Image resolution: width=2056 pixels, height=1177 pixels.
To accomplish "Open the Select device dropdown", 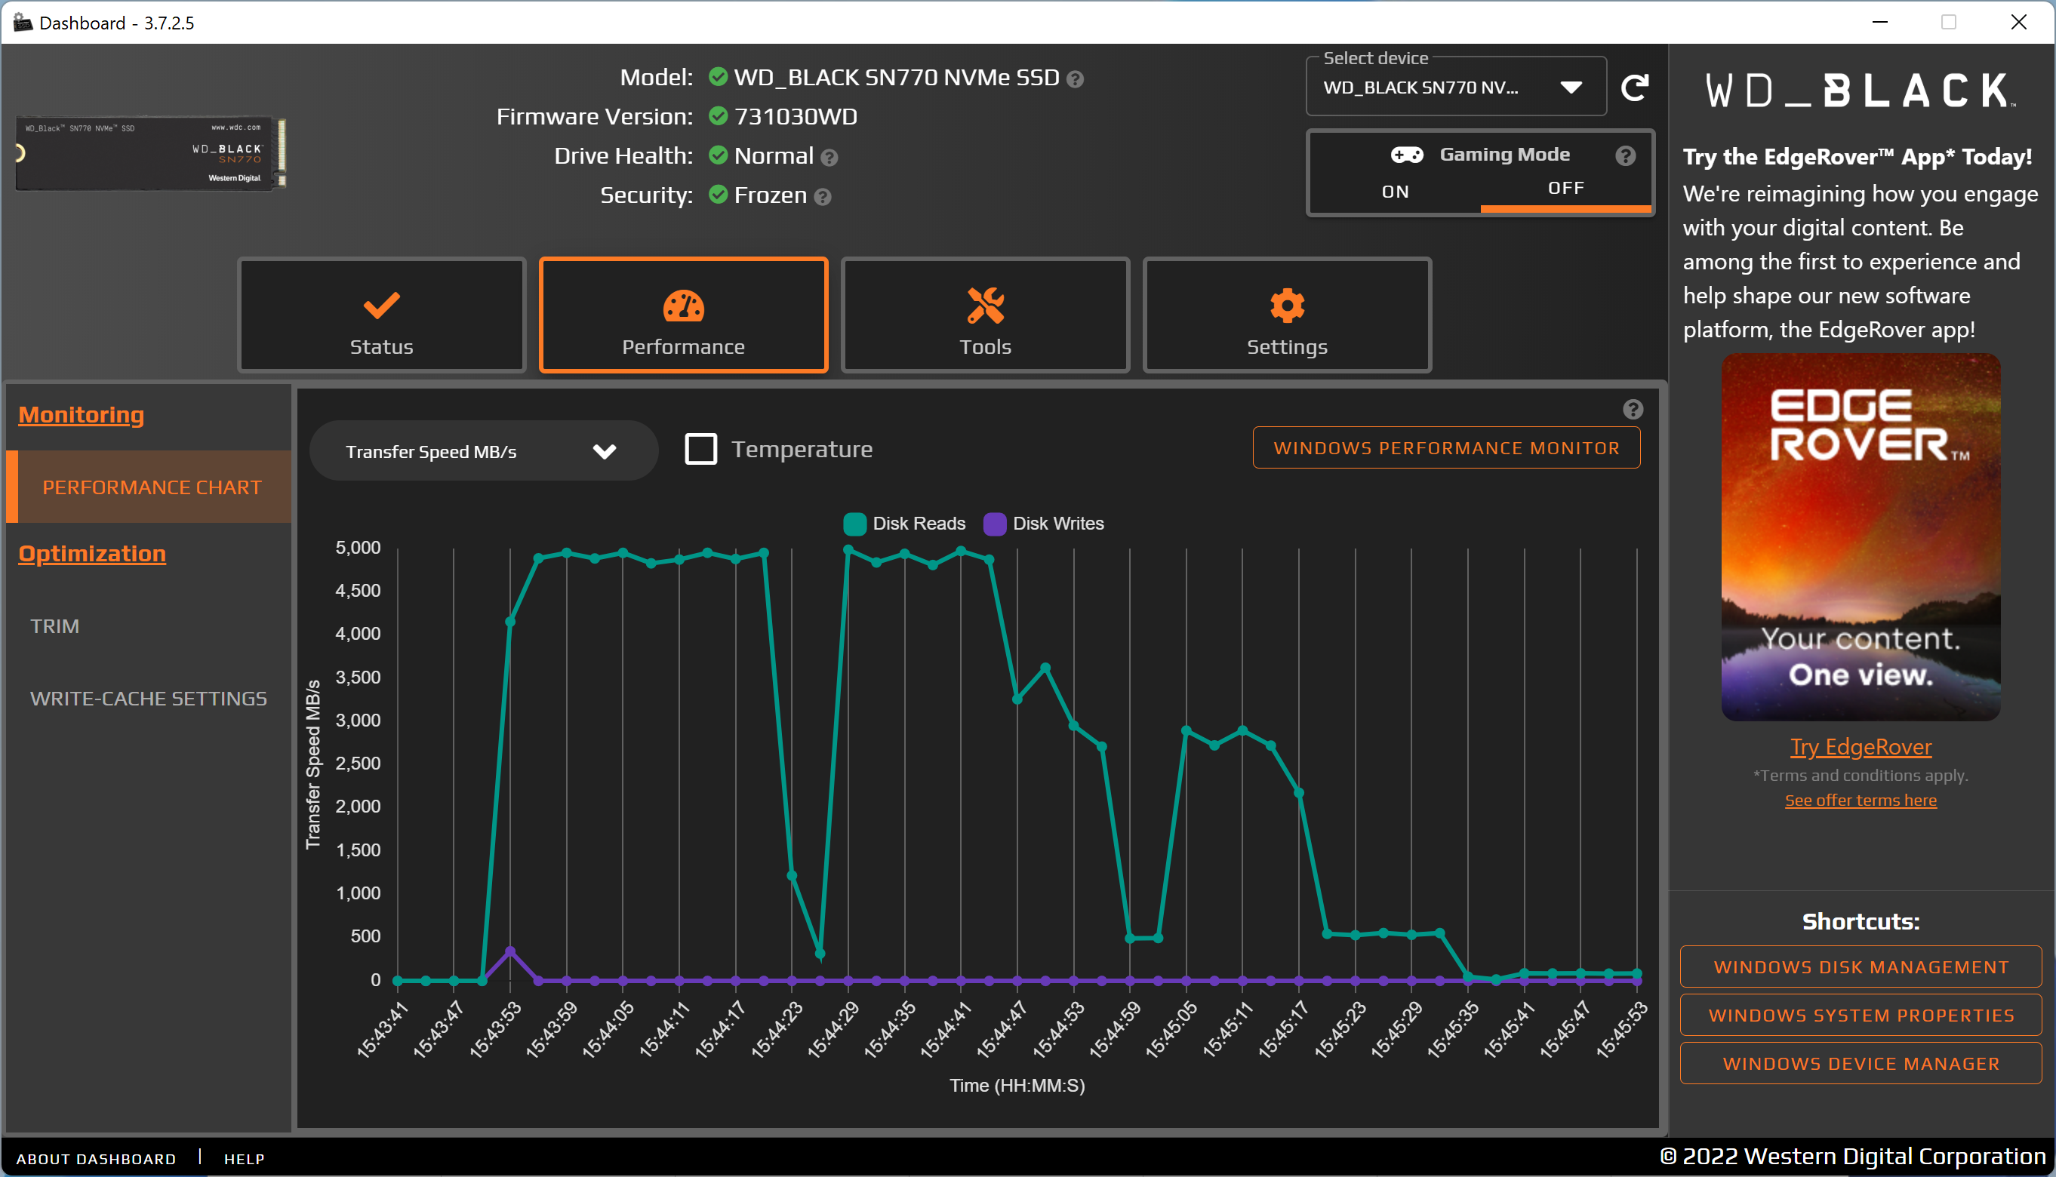I will tap(1455, 88).
